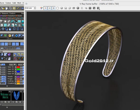
Task: Expand arrow on thumbnail 1
Action: tap(10, 92)
